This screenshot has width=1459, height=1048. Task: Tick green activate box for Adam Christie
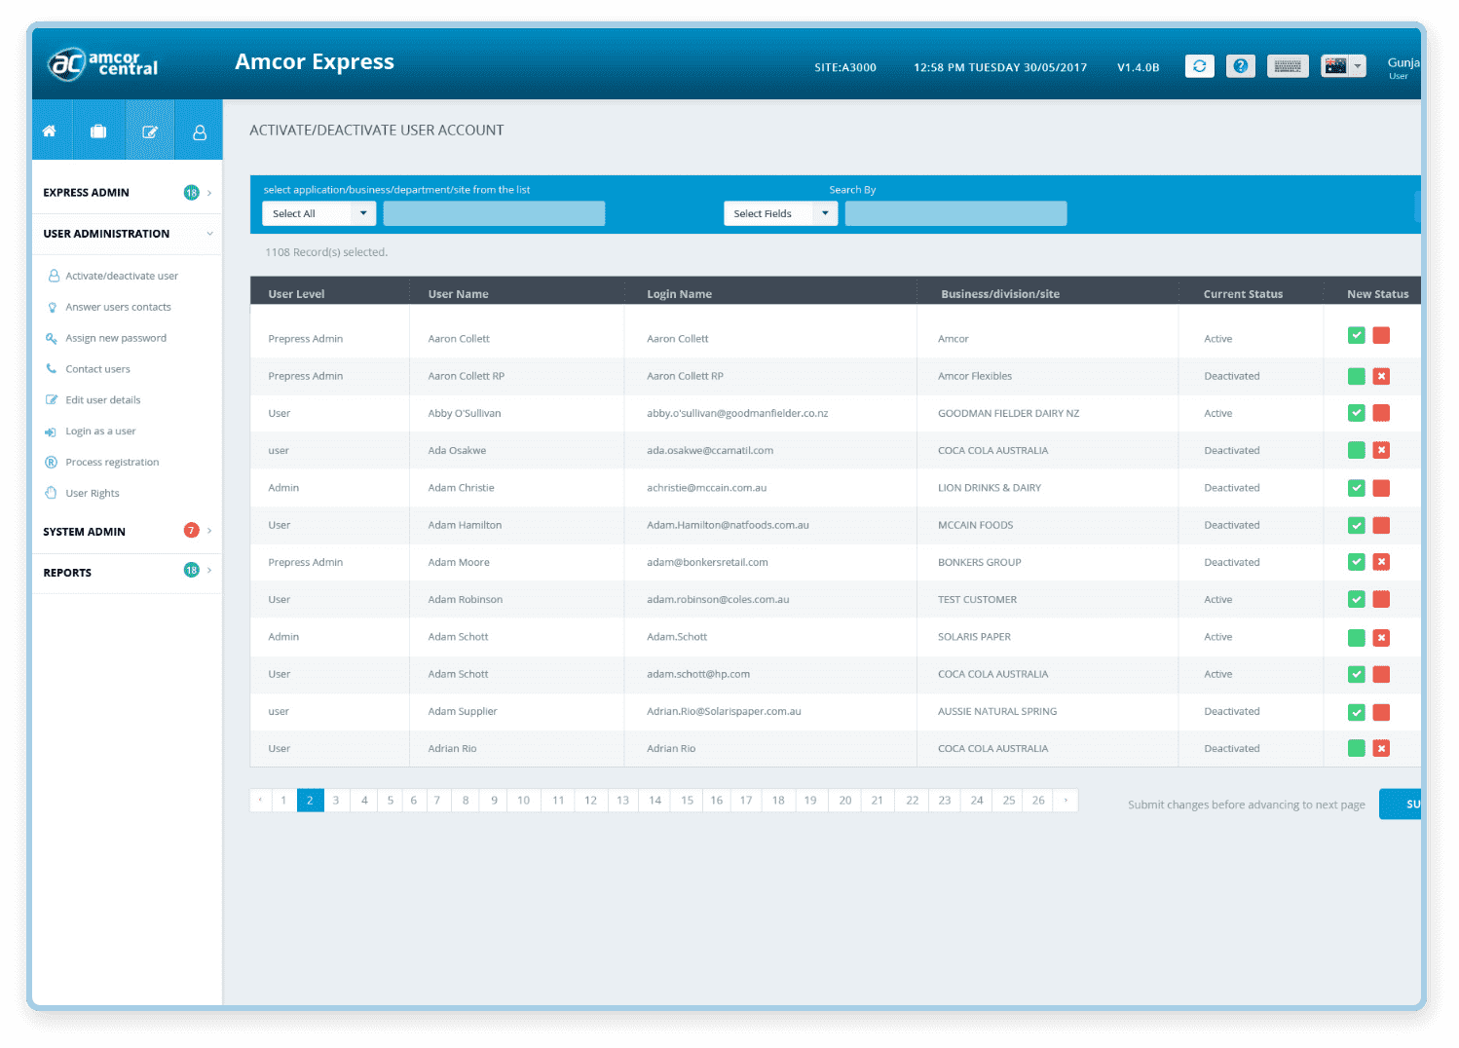coord(1356,488)
